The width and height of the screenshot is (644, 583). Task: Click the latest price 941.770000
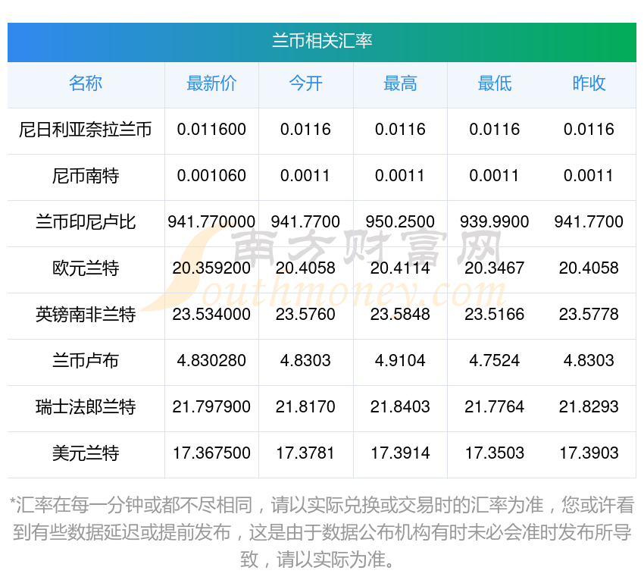[211, 222]
